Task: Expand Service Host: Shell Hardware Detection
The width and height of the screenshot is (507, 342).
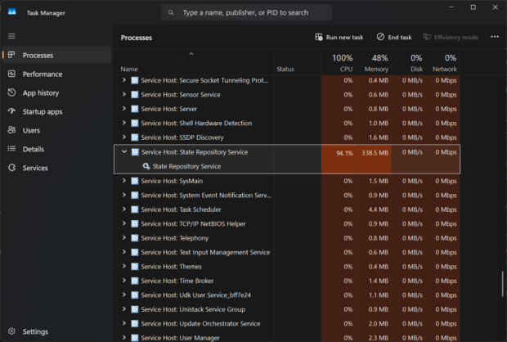Action: (123, 123)
